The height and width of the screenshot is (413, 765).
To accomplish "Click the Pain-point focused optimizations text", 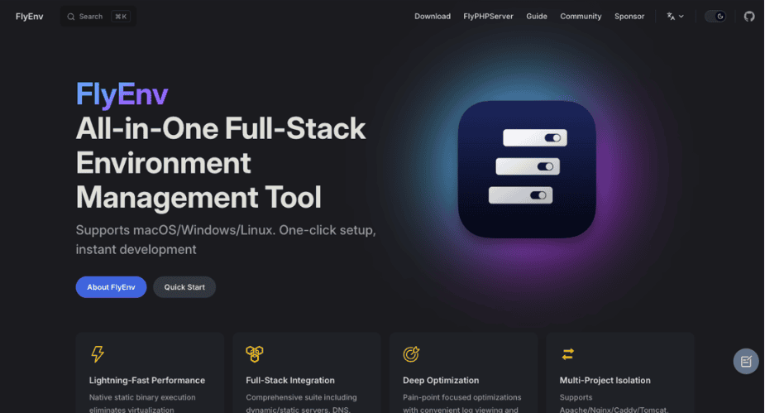I will click(461, 397).
